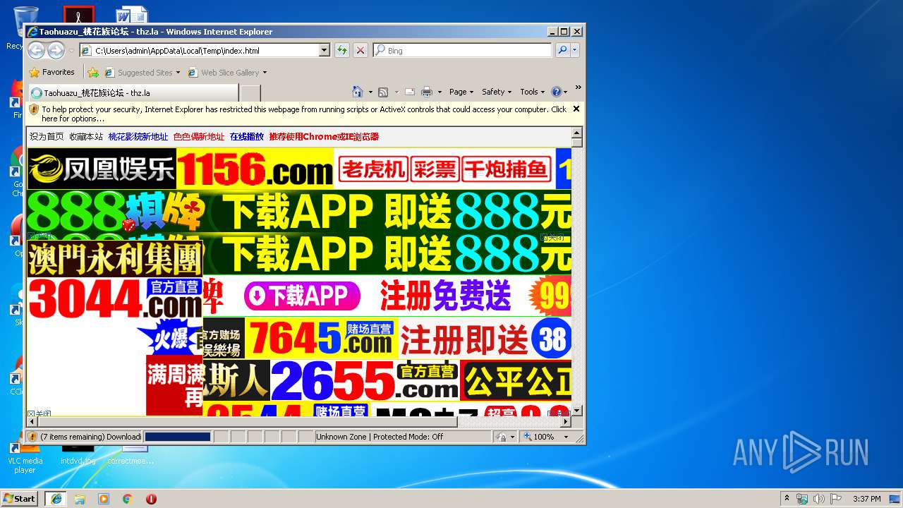
Task: Refresh the page using the green arrows icon
Action: click(x=342, y=50)
